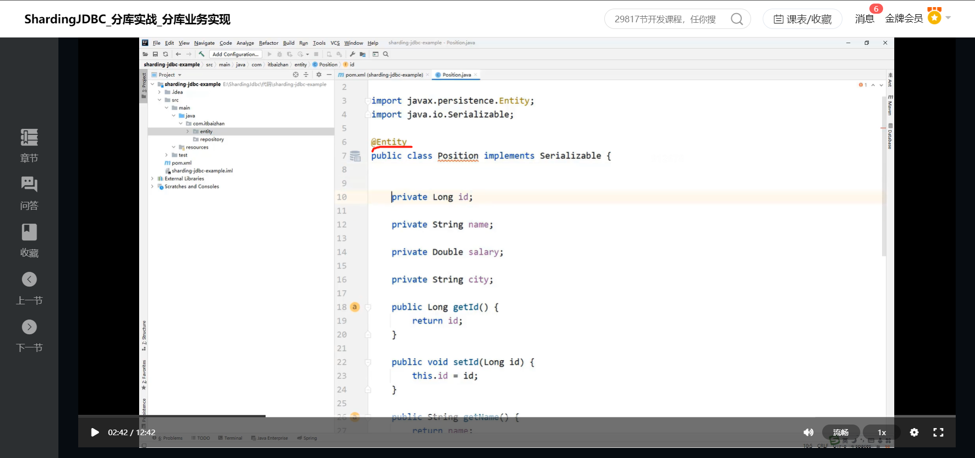The width and height of the screenshot is (975, 458).
Task: Switch to pom.xml editor tab
Action: coord(384,75)
